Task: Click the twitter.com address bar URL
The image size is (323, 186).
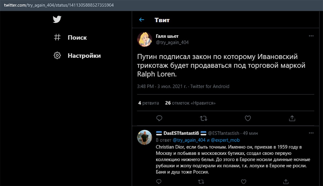Action: point(59,5)
